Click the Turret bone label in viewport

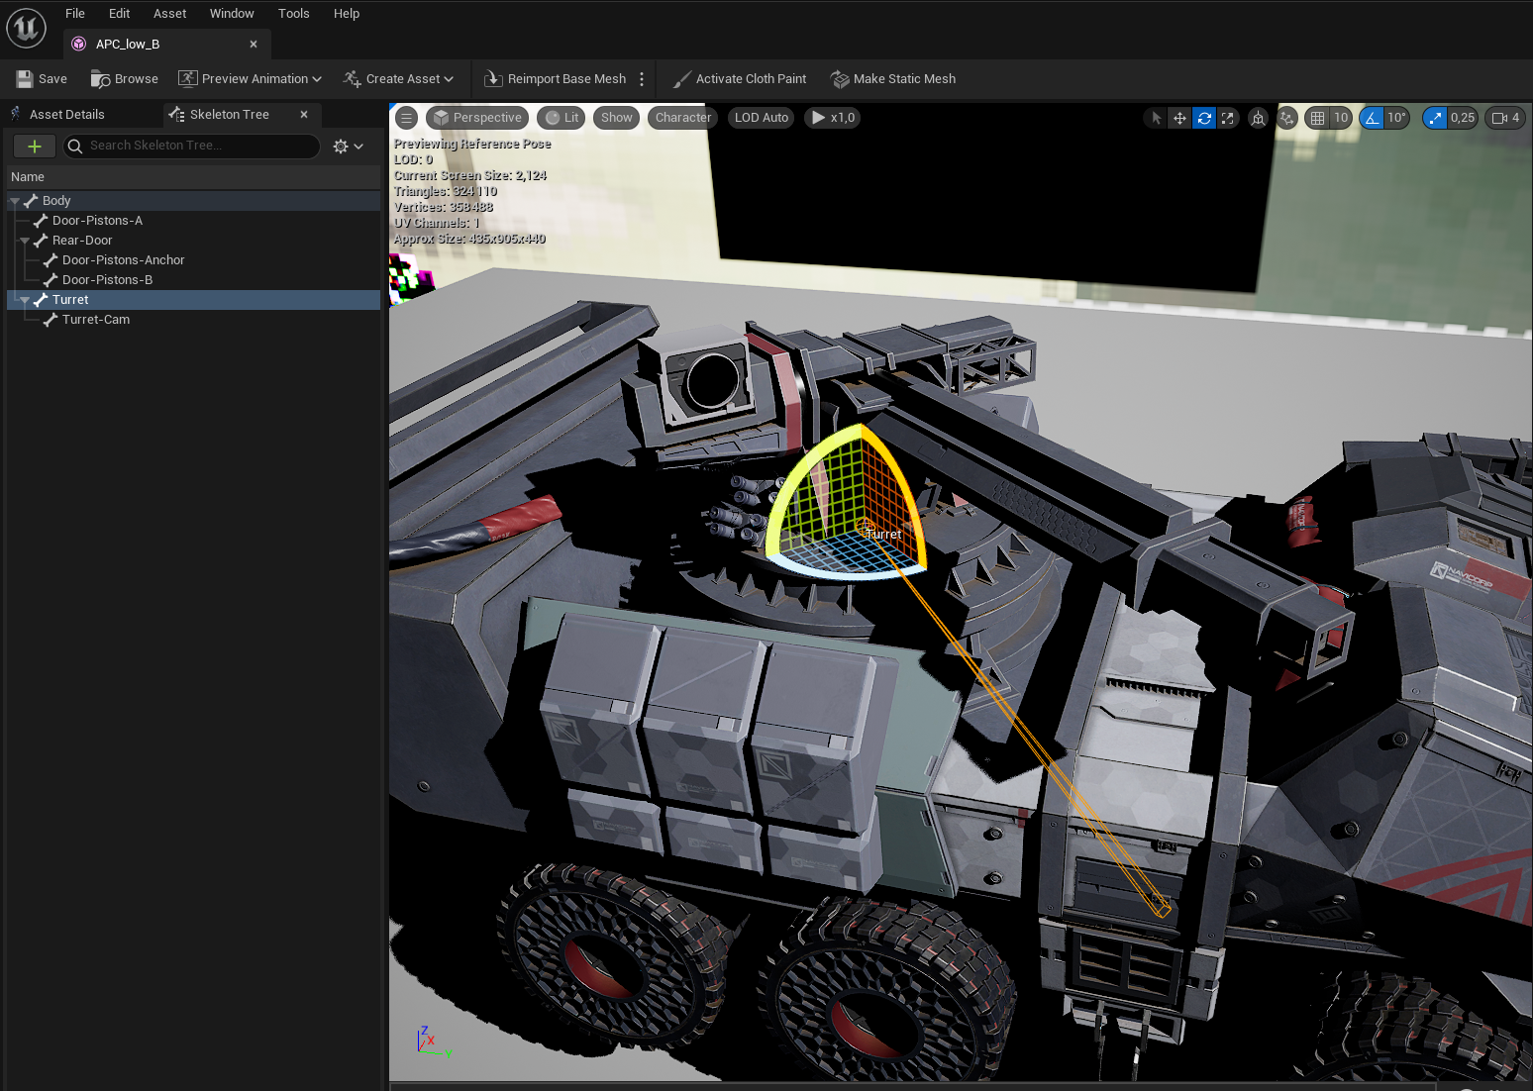point(883,535)
